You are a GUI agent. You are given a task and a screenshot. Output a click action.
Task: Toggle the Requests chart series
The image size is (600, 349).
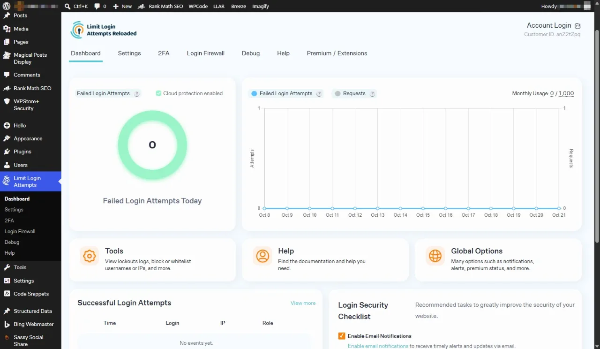coord(350,94)
